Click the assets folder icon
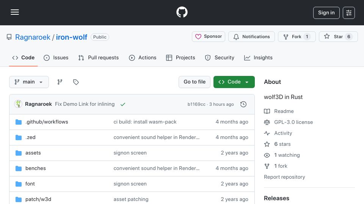Image resolution: width=364 pixels, height=204 pixels. click(x=19, y=153)
